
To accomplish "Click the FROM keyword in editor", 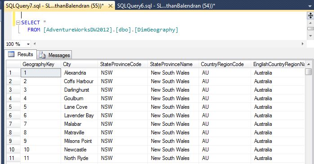I will pyautogui.click(x=34, y=30).
